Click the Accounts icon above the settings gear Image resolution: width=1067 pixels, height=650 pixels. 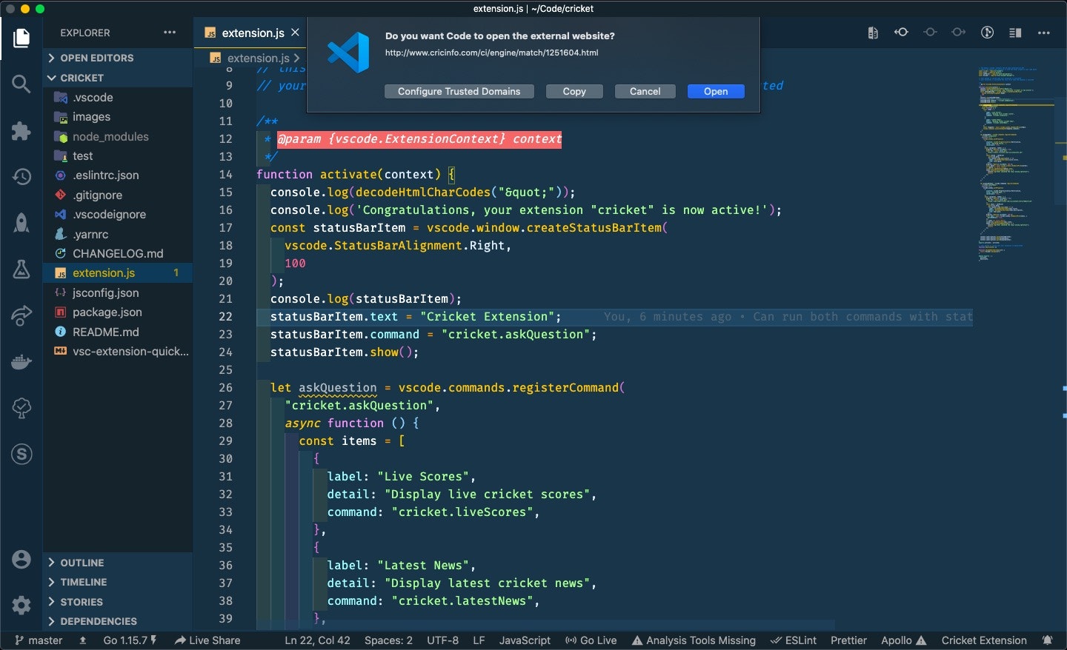click(20, 560)
